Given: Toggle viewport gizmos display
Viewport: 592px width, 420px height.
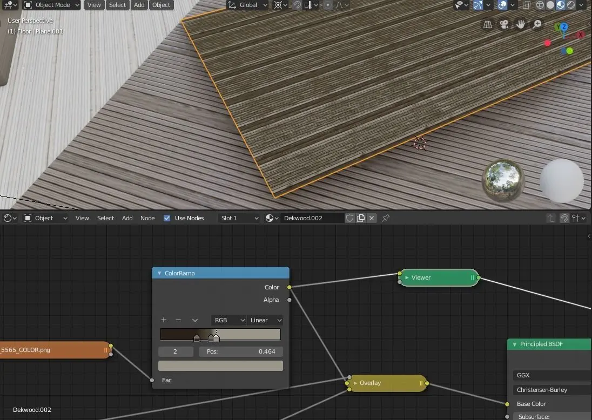Looking at the screenshot, I should (478, 5).
